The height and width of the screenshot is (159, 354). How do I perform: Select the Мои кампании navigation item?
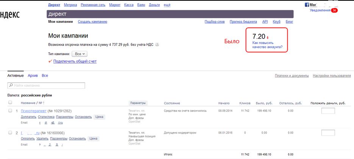[x=61, y=22]
